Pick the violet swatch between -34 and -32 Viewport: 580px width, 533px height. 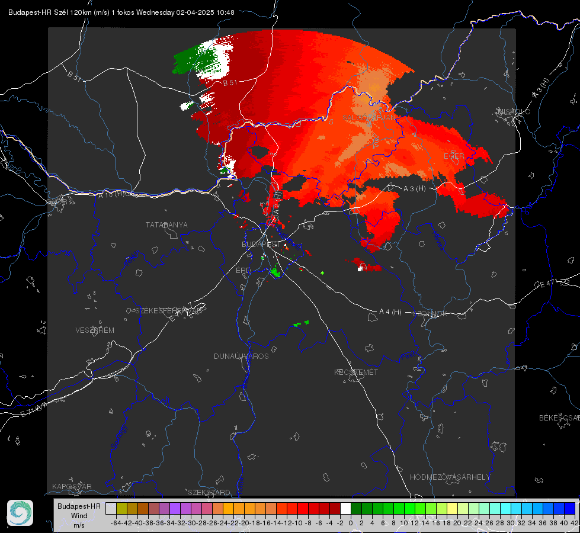pos(175,508)
